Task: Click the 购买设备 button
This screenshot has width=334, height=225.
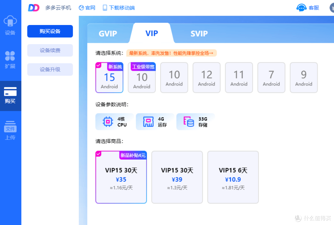Action: (x=50, y=31)
